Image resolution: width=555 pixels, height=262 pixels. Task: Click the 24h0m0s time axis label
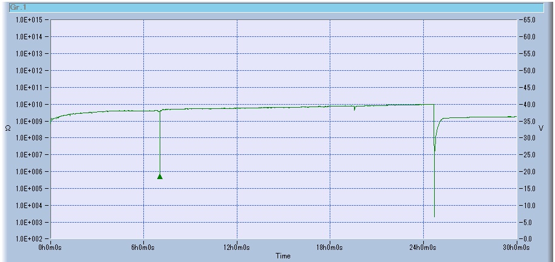[423, 247]
